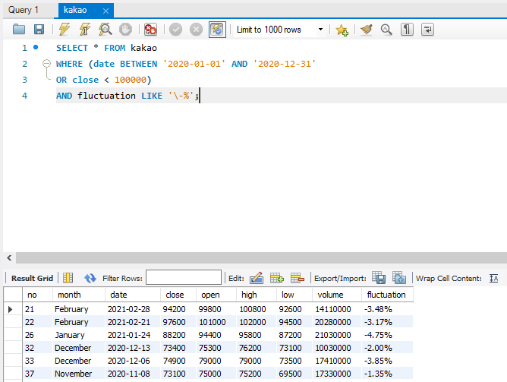The image size is (507, 382).
Task: Select January month cell
Action: click(79, 335)
